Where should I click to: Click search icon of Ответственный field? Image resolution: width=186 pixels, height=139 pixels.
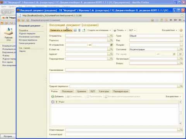click(x=181, y=130)
